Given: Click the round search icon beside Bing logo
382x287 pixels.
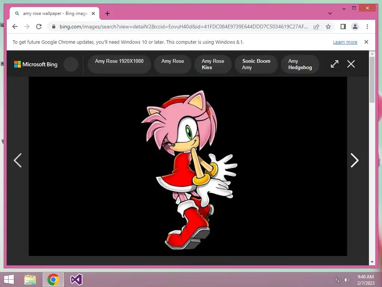Looking at the screenshot, I should coord(71,64).
